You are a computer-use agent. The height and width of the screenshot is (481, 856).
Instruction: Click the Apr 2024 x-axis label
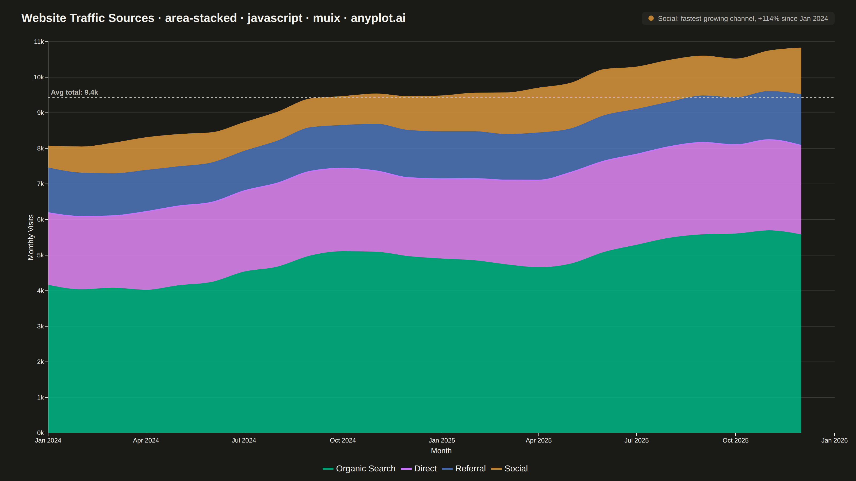click(146, 440)
